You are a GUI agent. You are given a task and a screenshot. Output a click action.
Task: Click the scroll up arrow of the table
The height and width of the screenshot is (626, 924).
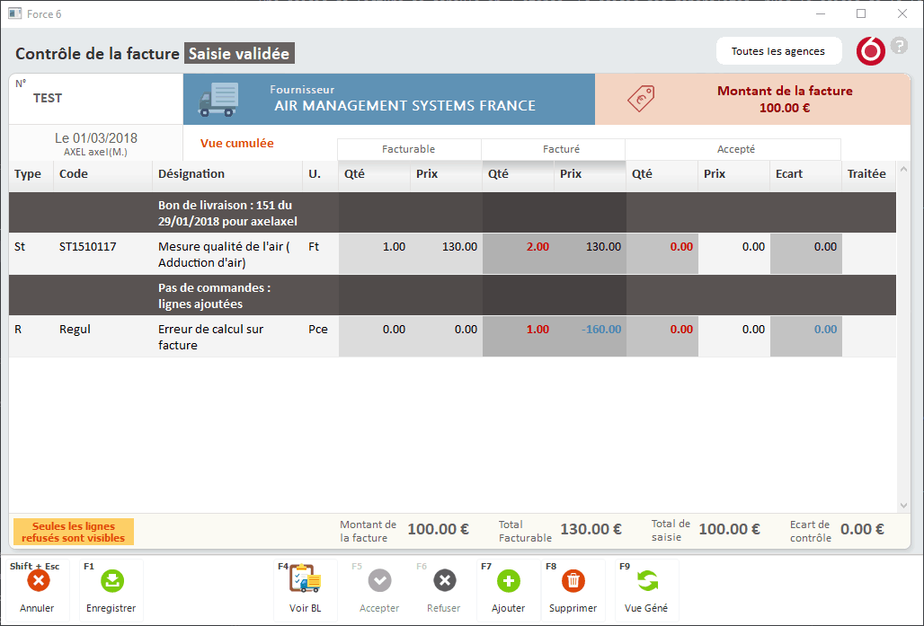(903, 170)
